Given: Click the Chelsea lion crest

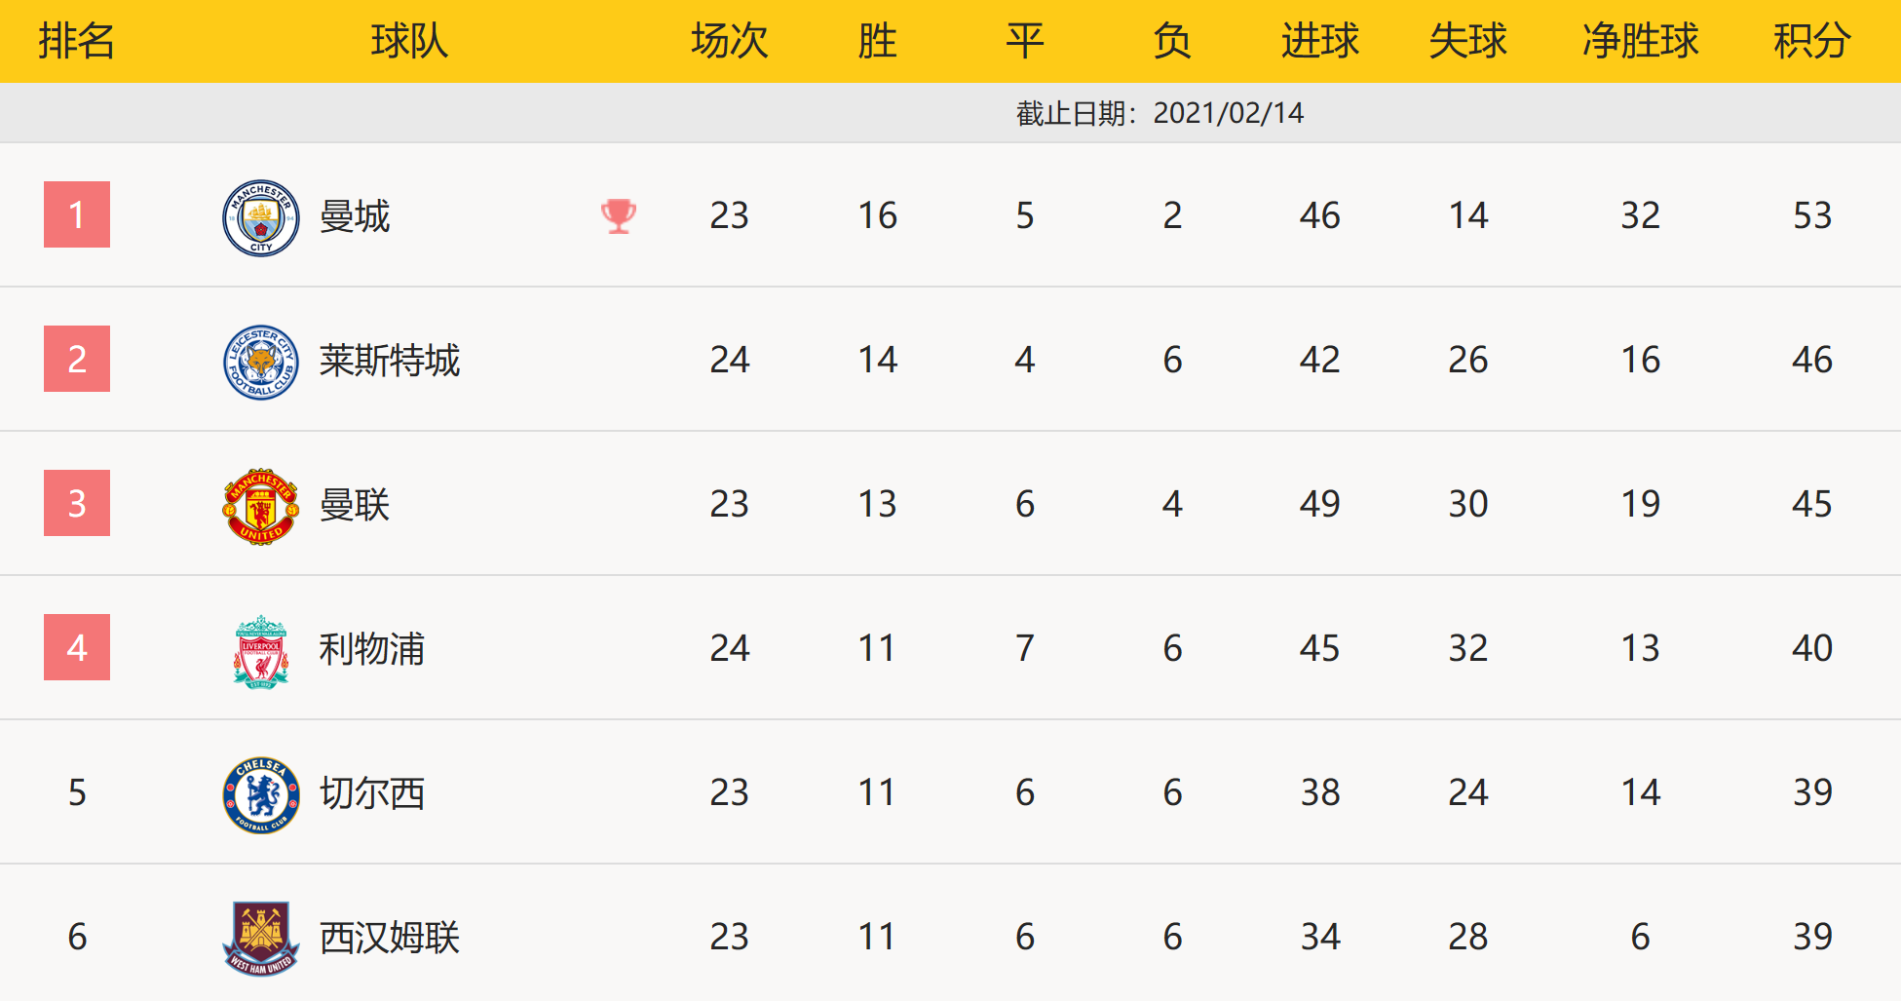Looking at the screenshot, I should point(261,795).
